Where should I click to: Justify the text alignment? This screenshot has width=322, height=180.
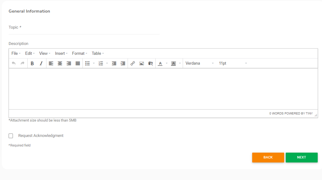(x=78, y=63)
